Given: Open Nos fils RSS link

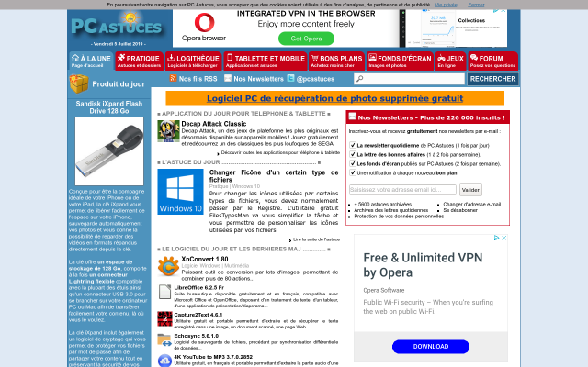Looking at the screenshot, I should 198,79.
